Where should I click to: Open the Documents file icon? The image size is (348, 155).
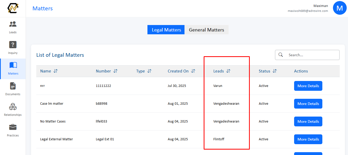point(13,86)
